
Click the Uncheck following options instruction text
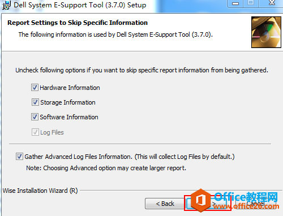(x=141, y=70)
